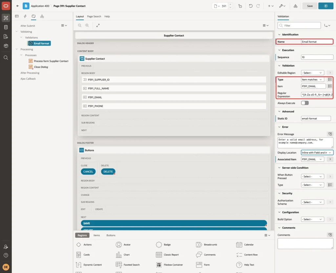This screenshot has width=336, height=273.
Task: Select SAVE button in layout
Action: coord(174,223)
